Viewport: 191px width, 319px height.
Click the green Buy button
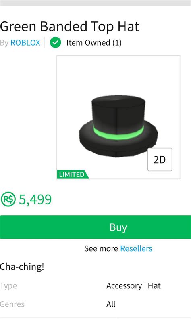[95, 227]
